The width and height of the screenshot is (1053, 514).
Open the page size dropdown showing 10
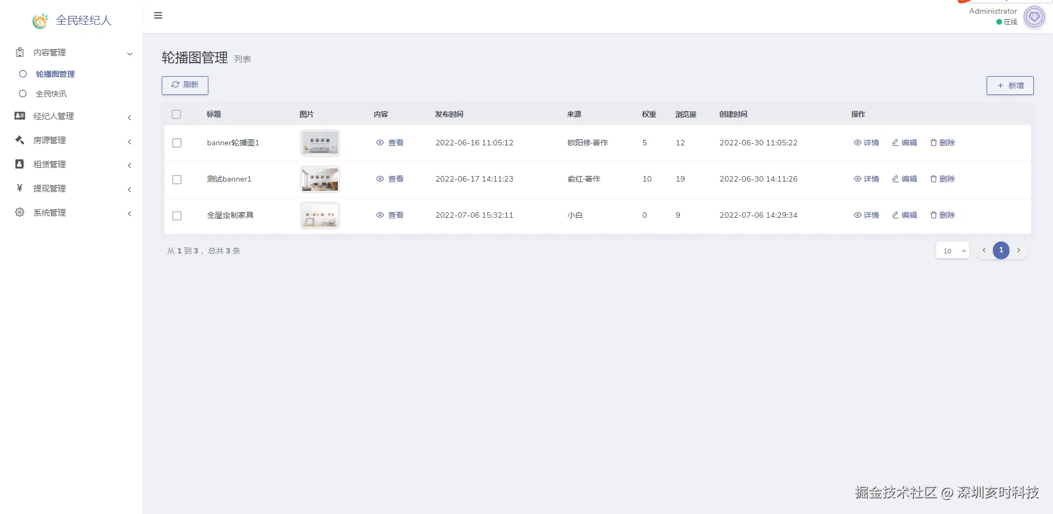[x=953, y=251]
